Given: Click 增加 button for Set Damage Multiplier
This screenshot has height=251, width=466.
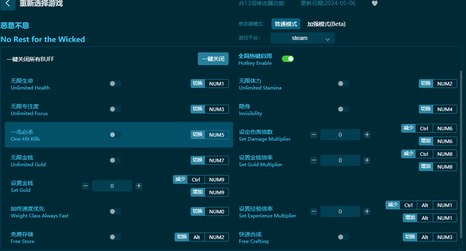Looking at the screenshot, I should coord(426,141).
